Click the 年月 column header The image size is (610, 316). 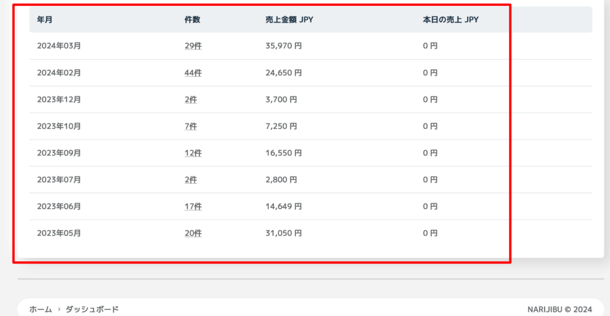coord(45,20)
